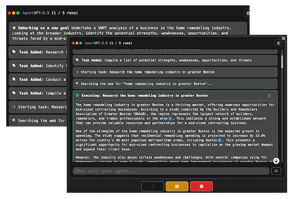
Task: Click the green maximize dot of front window
Action: click(x=80, y=43)
